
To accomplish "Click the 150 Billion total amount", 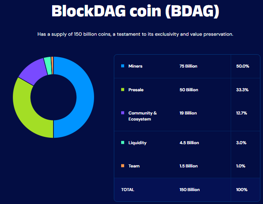I will pyautogui.click(x=190, y=190).
